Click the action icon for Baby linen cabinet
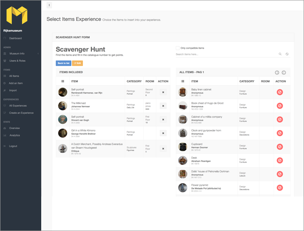 tap(280, 92)
